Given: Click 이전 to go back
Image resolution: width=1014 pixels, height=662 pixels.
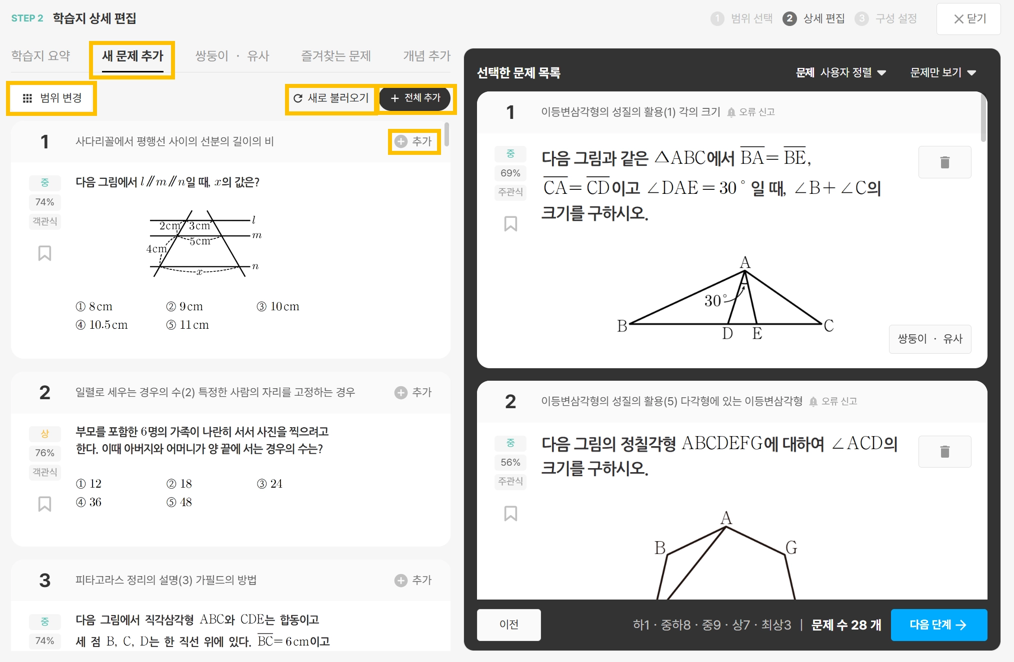Looking at the screenshot, I should click(508, 625).
